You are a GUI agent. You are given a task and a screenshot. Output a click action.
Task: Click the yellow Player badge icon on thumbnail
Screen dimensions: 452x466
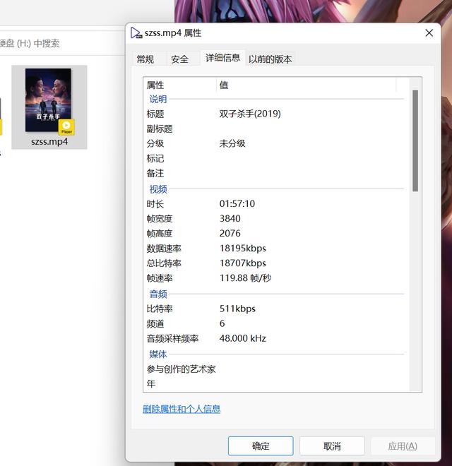[66, 127]
